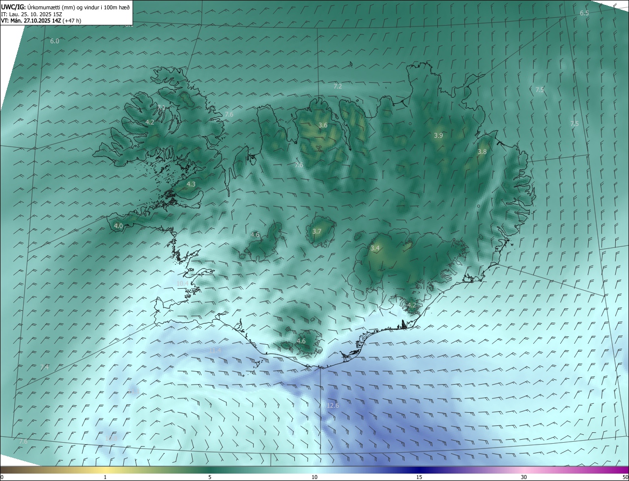Click the 7.4 value label on the map
This screenshot has width=629, height=481.
tap(45, 367)
